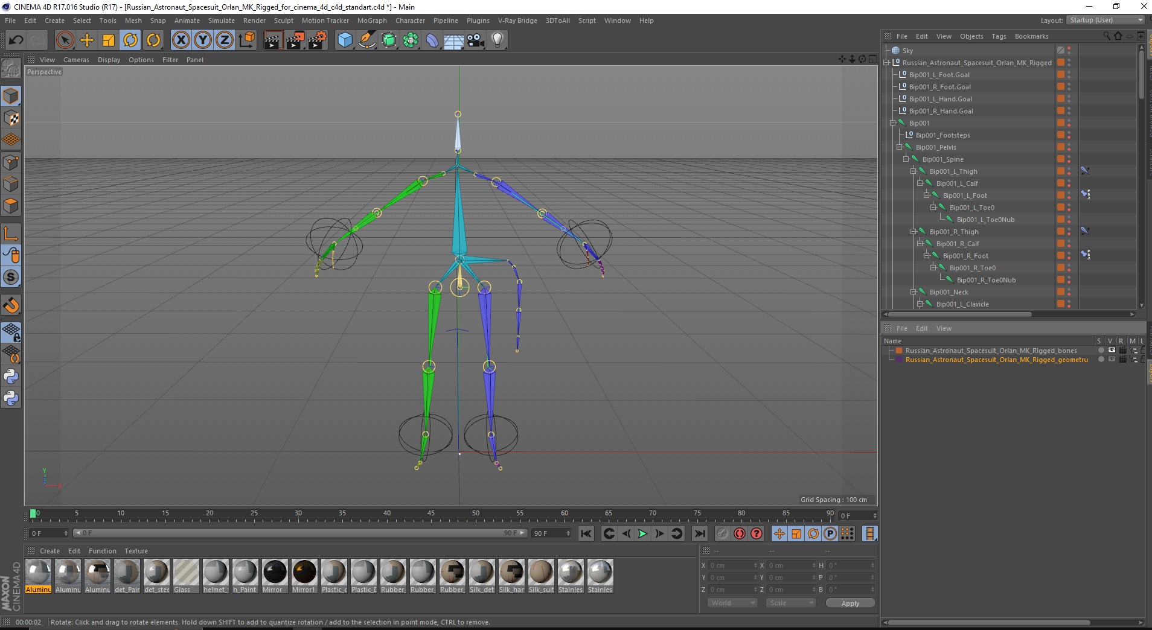Search objects with the magnifier icon
Screen dimensions: 1152x630
click(1107, 36)
